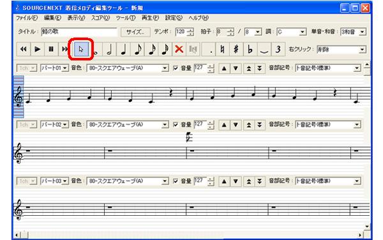
Task: Select the sharp sign tool
Action: (236, 50)
